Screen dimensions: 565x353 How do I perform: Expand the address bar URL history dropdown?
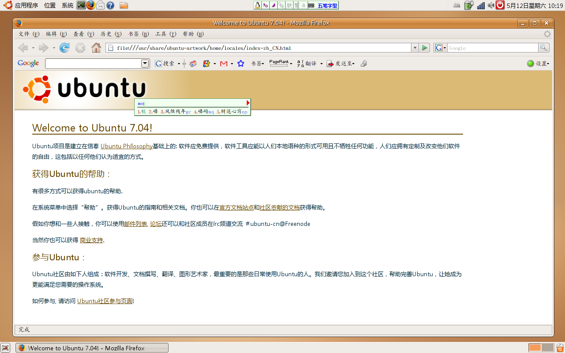click(414, 48)
